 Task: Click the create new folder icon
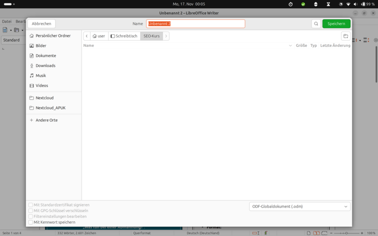click(x=346, y=36)
